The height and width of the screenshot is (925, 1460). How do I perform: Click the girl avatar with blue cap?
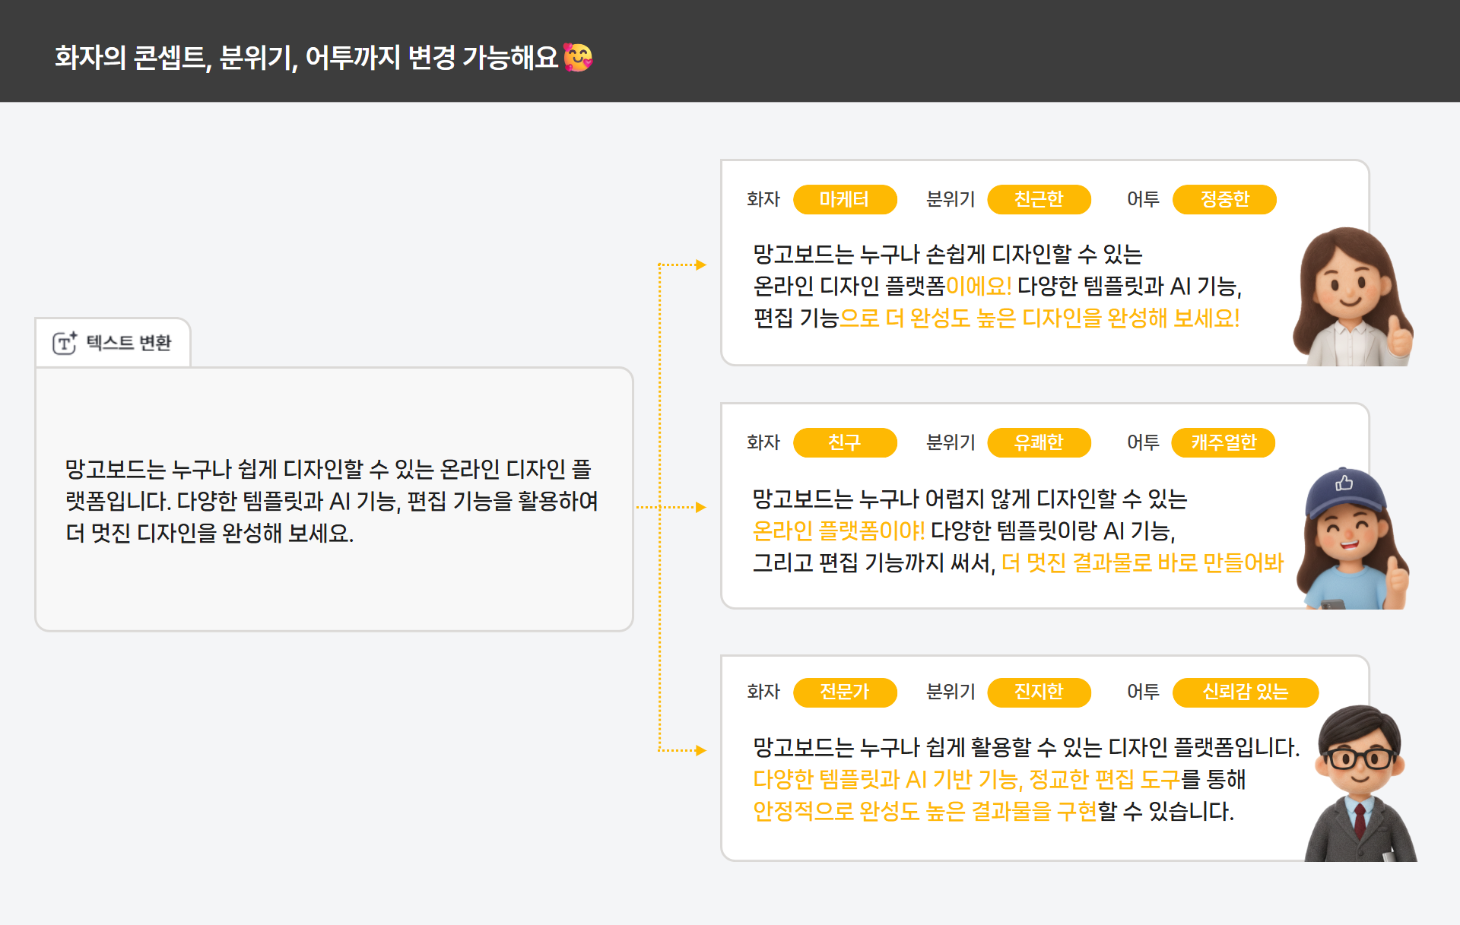click(1353, 538)
